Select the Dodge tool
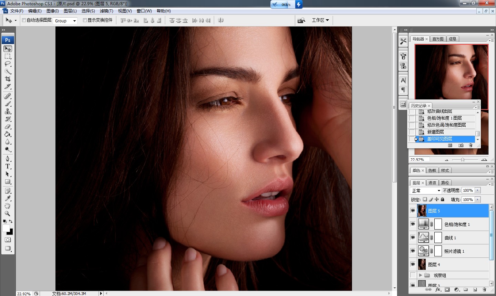Image resolution: width=496 pixels, height=296 pixels. click(8, 149)
